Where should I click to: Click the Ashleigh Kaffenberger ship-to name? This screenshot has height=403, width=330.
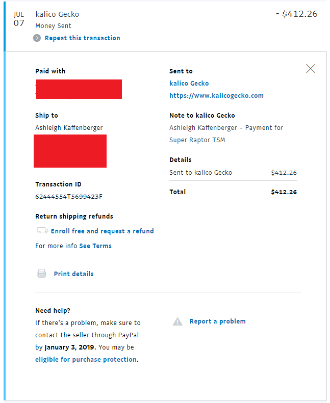(x=69, y=128)
